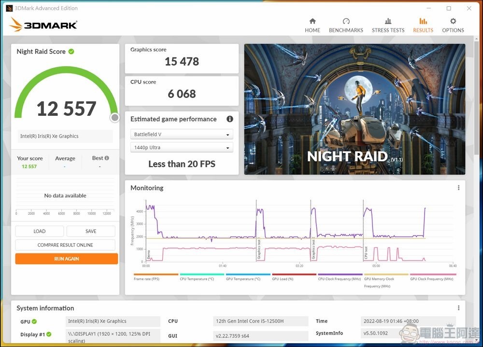This screenshot has height=347, width=483.
Task: Click the SAVE button
Action: (x=91, y=231)
